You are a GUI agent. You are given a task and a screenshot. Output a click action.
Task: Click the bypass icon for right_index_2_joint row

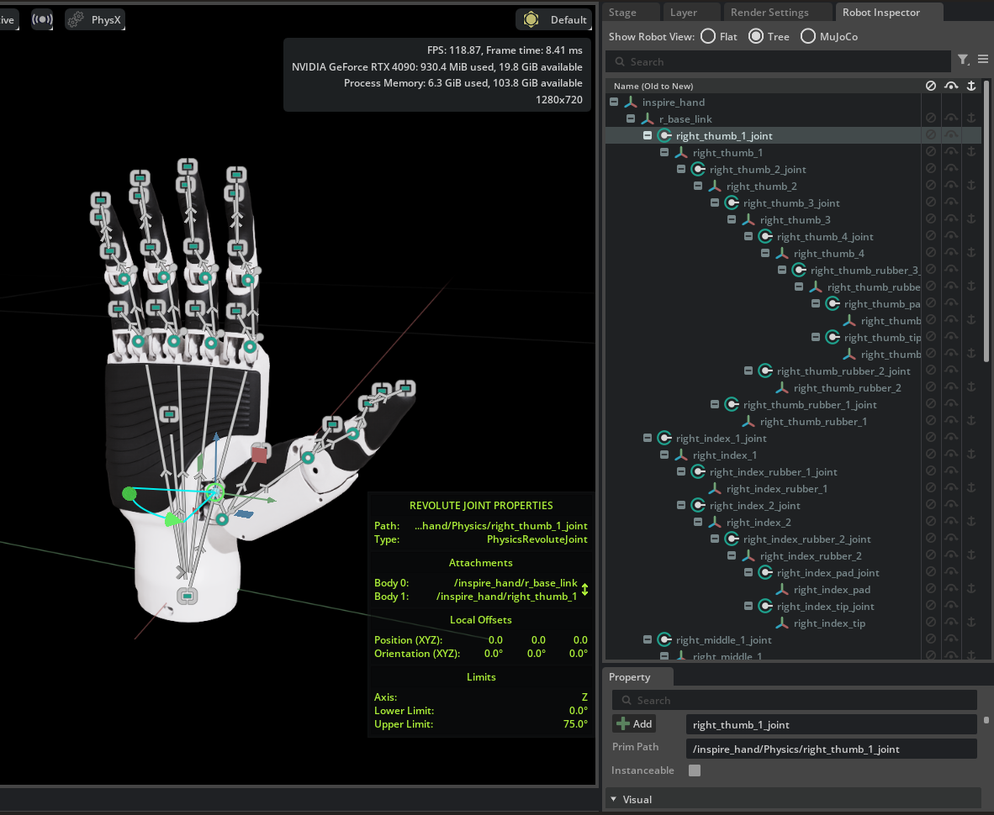coord(951,505)
